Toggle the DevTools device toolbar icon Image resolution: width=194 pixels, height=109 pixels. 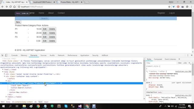coord(6,55)
